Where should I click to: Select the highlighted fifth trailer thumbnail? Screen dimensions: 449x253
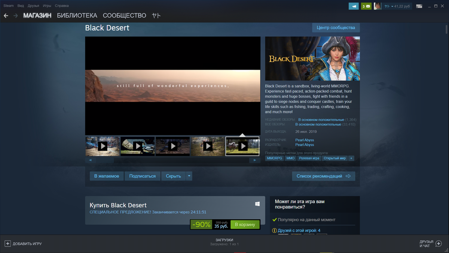click(243, 146)
